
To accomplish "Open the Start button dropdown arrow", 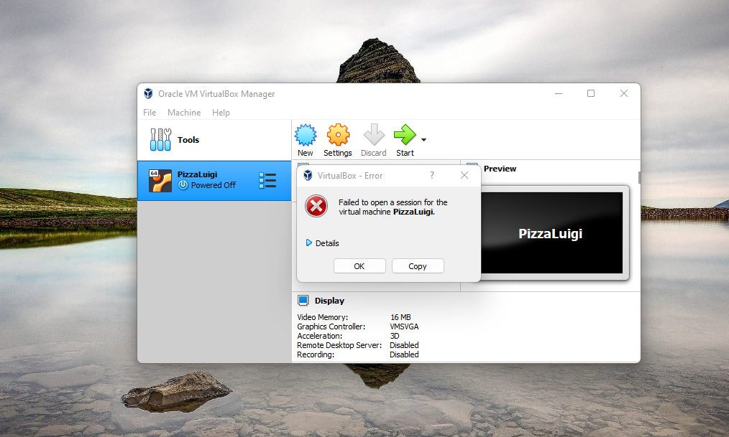I will [423, 140].
